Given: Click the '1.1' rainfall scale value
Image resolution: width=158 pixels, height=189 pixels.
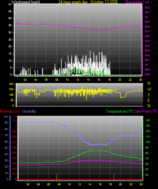Looking at the screenshot, I should (x=14, y=121).
